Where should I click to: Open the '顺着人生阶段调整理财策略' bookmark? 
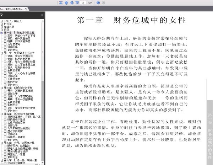click(x=23, y=149)
